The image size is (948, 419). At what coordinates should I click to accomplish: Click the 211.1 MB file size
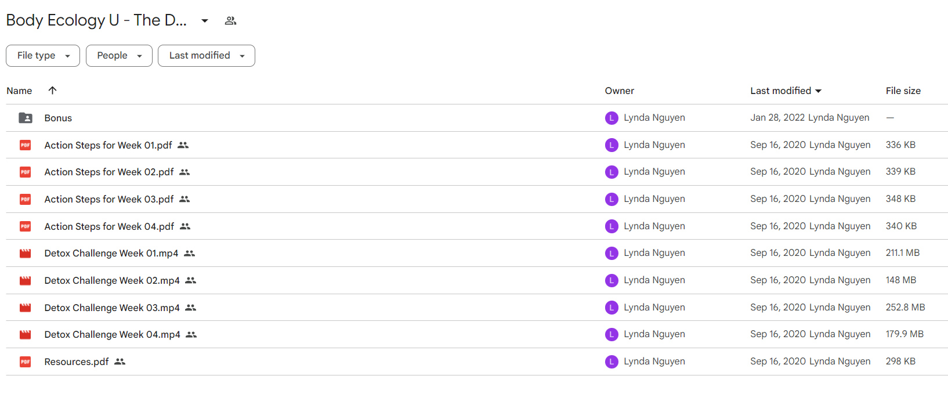[903, 252]
